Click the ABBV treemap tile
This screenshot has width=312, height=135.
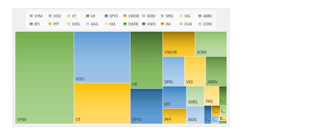click(x=216, y=71)
